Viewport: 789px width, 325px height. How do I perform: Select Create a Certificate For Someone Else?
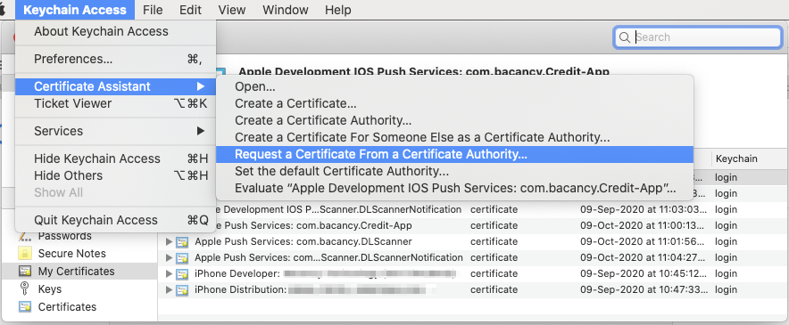455,137
